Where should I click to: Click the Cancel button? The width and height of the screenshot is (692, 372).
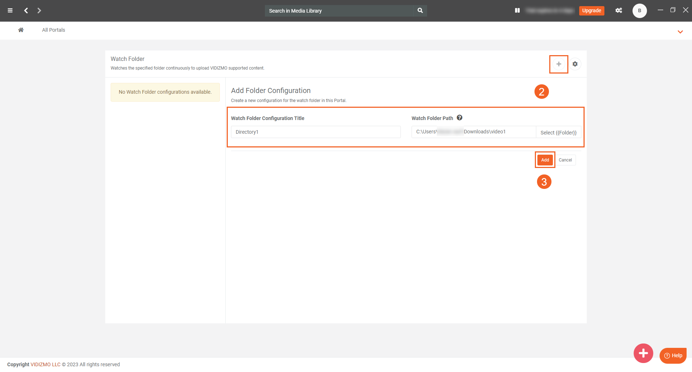point(565,160)
